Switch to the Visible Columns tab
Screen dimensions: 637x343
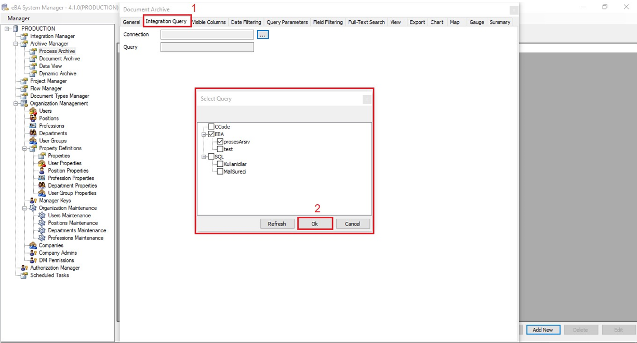(209, 22)
